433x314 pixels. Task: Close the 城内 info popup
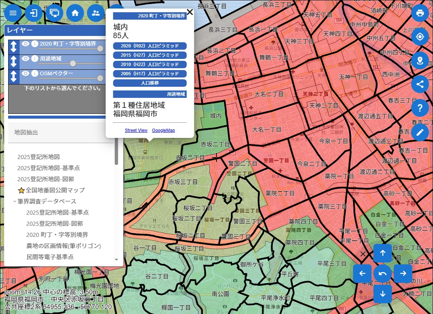pyautogui.click(x=190, y=12)
